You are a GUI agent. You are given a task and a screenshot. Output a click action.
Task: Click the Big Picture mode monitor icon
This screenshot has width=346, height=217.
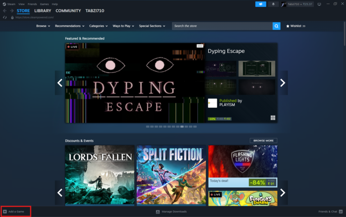point(319,4)
